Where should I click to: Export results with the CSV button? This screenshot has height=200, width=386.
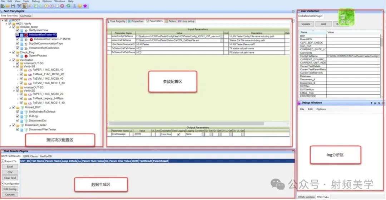(x=10, y=172)
